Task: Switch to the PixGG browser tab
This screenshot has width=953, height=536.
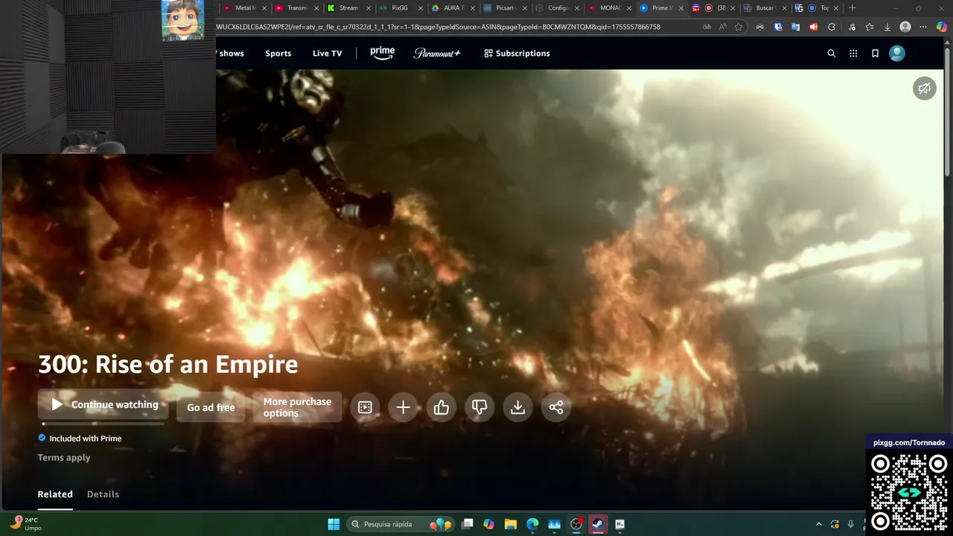Action: (400, 8)
